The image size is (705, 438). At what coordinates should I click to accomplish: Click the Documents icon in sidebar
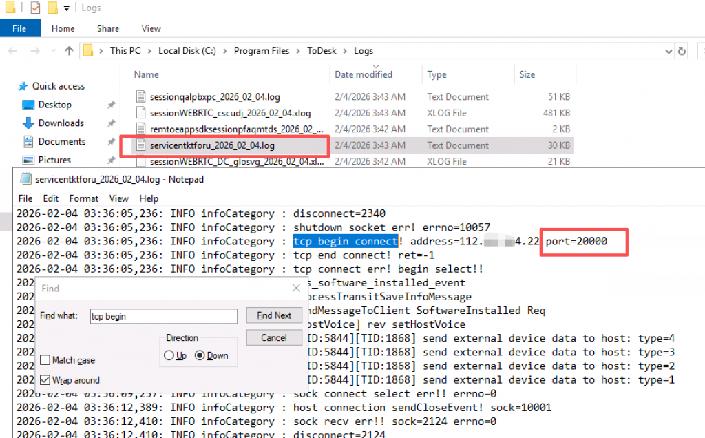(x=28, y=142)
